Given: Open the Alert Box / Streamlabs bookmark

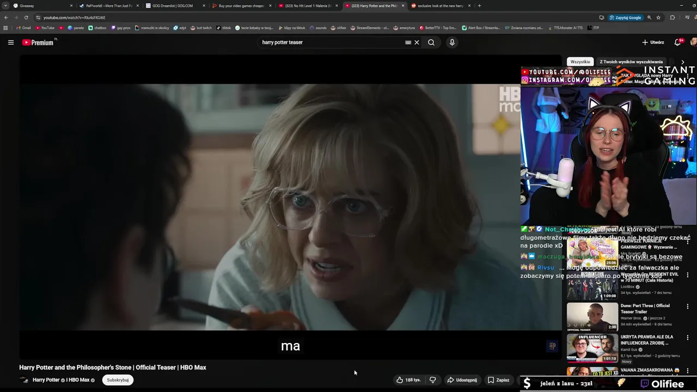Looking at the screenshot, I should 480,28.
